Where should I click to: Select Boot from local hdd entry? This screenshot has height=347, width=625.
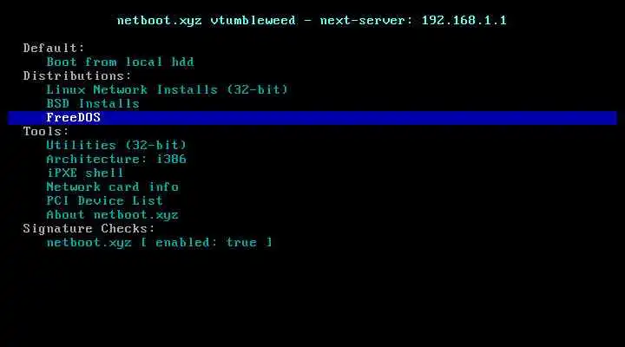(x=120, y=62)
